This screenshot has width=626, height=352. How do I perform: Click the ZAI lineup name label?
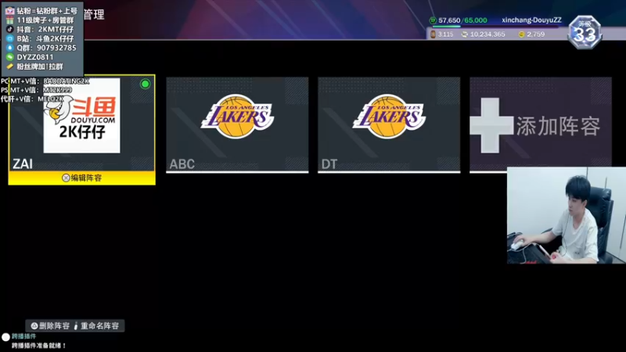pyautogui.click(x=23, y=164)
